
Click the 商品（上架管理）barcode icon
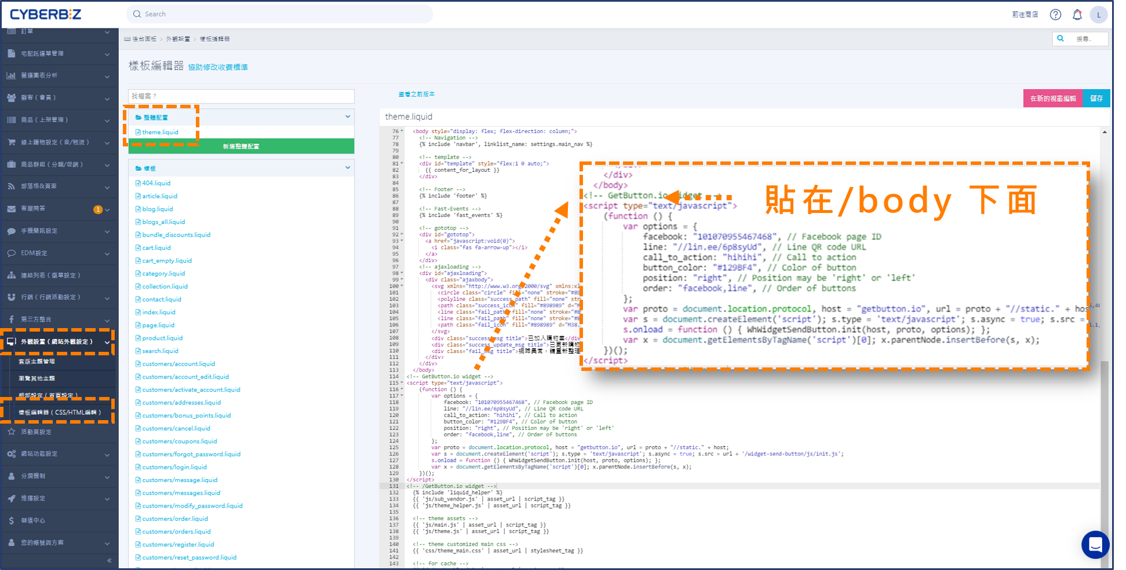(12, 120)
